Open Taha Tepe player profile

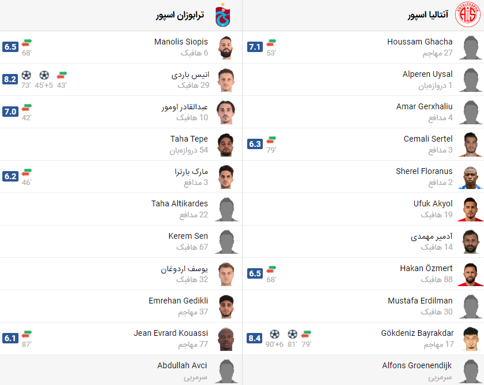coord(189,139)
